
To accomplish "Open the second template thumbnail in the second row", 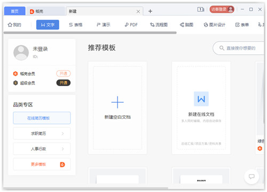I will click(201, 176).
